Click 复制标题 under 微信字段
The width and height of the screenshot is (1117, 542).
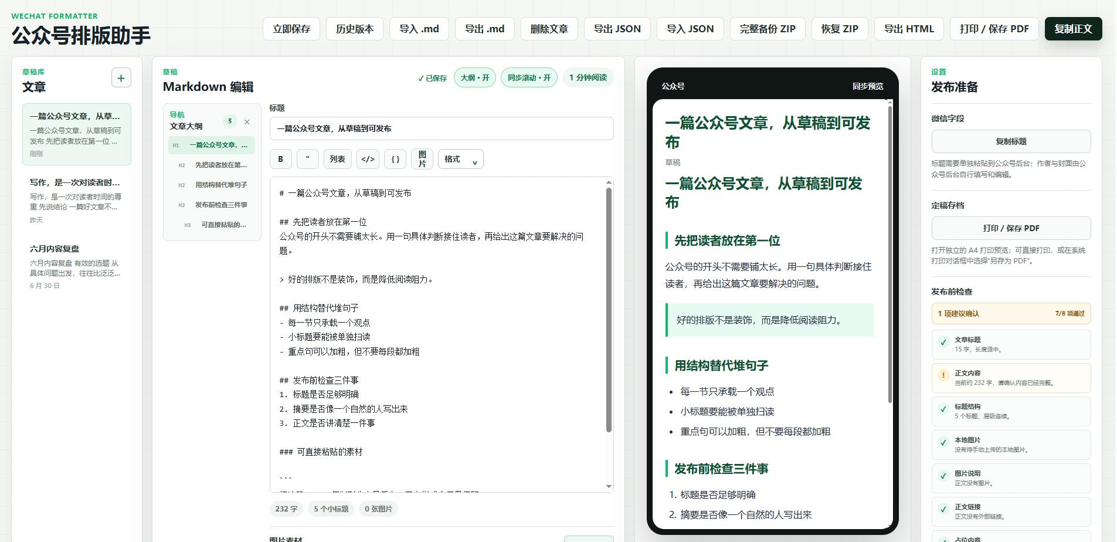point(1011,141)
